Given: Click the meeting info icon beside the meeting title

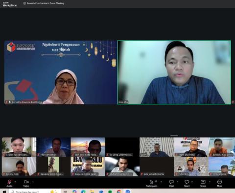Looking at the screenshot, I should pos(24,3).
